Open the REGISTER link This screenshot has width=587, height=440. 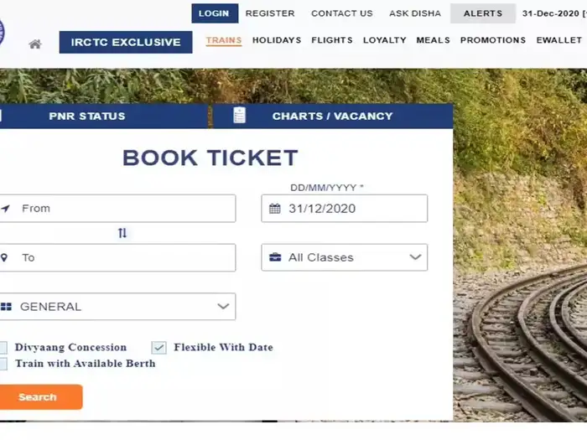click(270, 13)
